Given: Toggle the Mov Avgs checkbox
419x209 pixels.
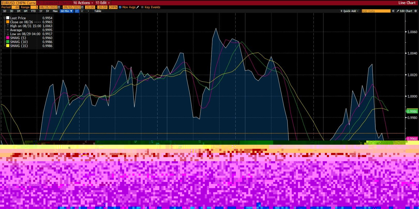Looking at the screenshot, I should tap(120, 7).
